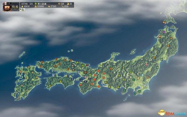
Task: Toggle the circular arrow camera rotation icon
Action: 22,10
